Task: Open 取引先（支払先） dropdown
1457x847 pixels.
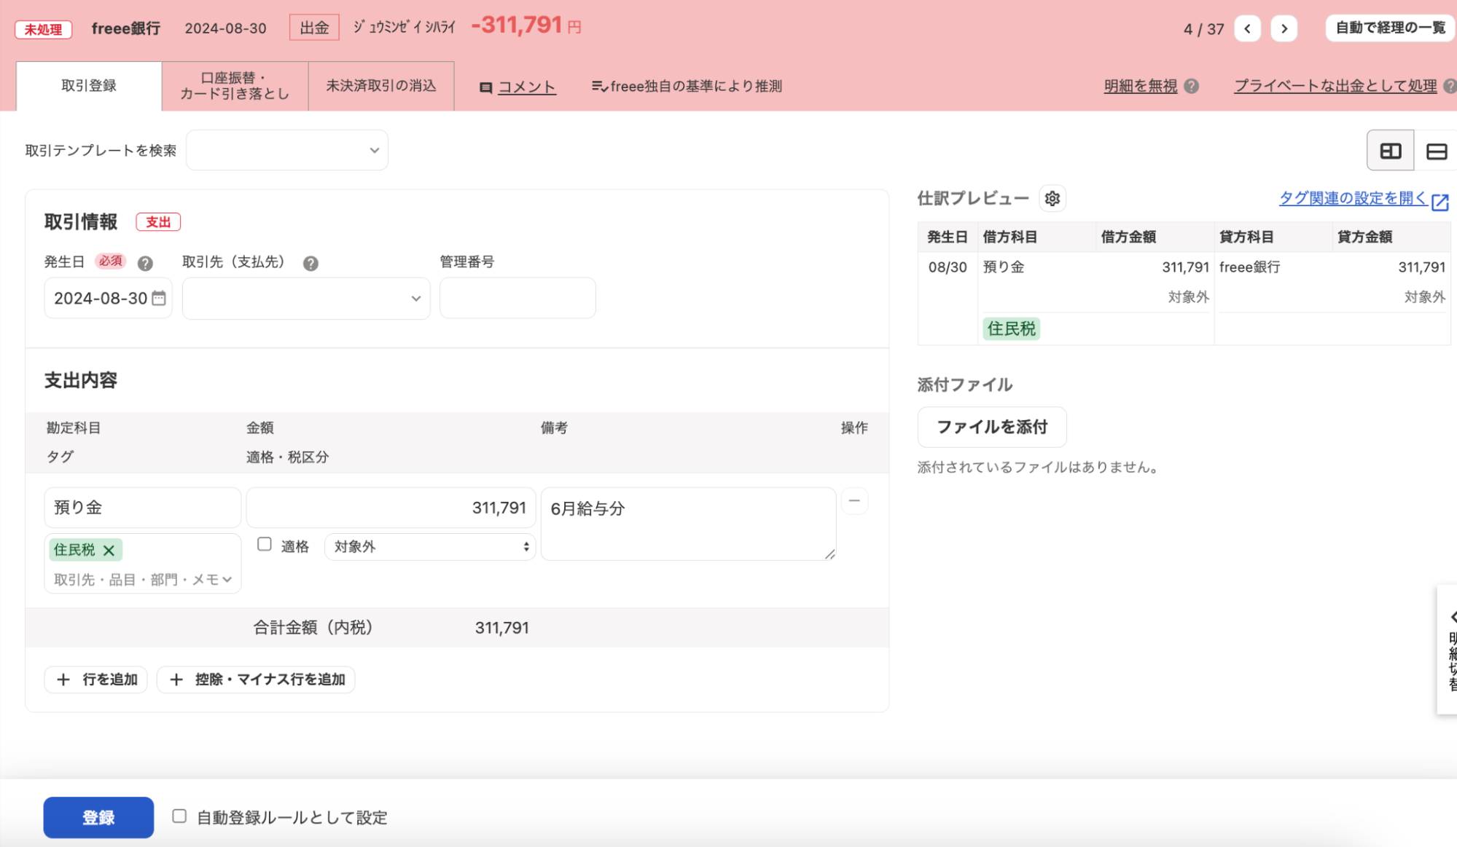Action: 306,298
